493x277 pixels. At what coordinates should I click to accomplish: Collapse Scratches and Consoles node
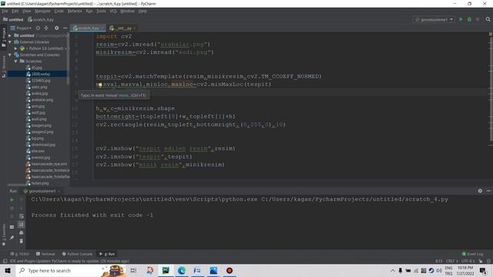click(10, 55)
